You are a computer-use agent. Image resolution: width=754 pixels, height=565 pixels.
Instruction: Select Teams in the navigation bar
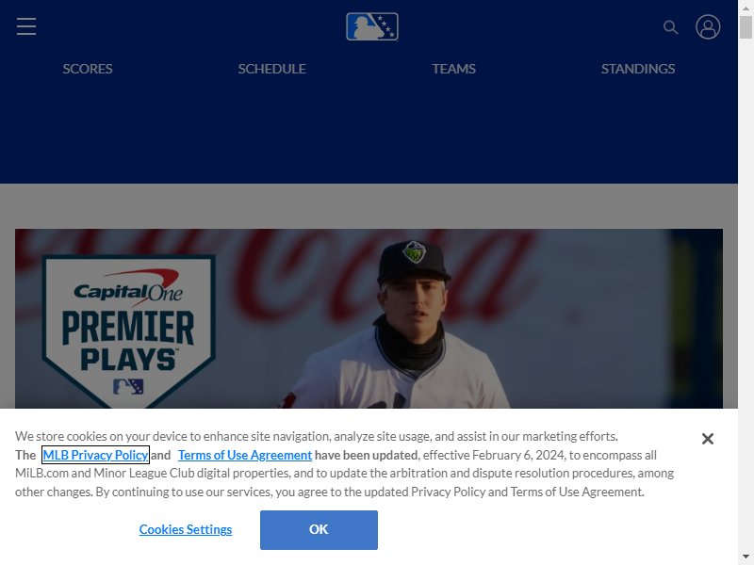453,69
